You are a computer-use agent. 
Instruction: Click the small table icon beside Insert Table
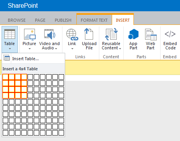pos(7,58)
